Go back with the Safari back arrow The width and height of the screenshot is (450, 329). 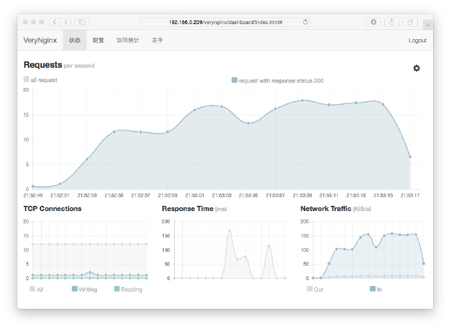[x=55, y=22]
